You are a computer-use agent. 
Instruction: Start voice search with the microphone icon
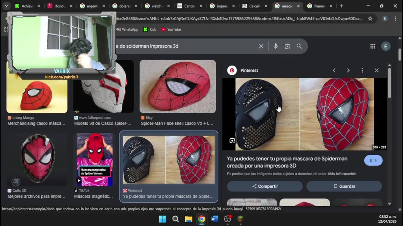[275, 46]
